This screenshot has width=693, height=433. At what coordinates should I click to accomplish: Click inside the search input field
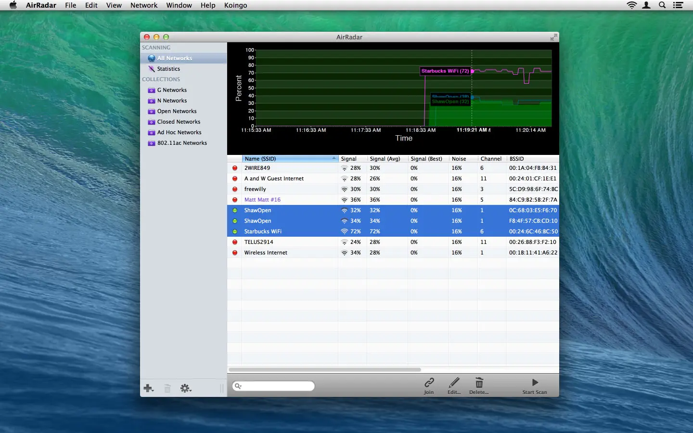tap(273, 386)
